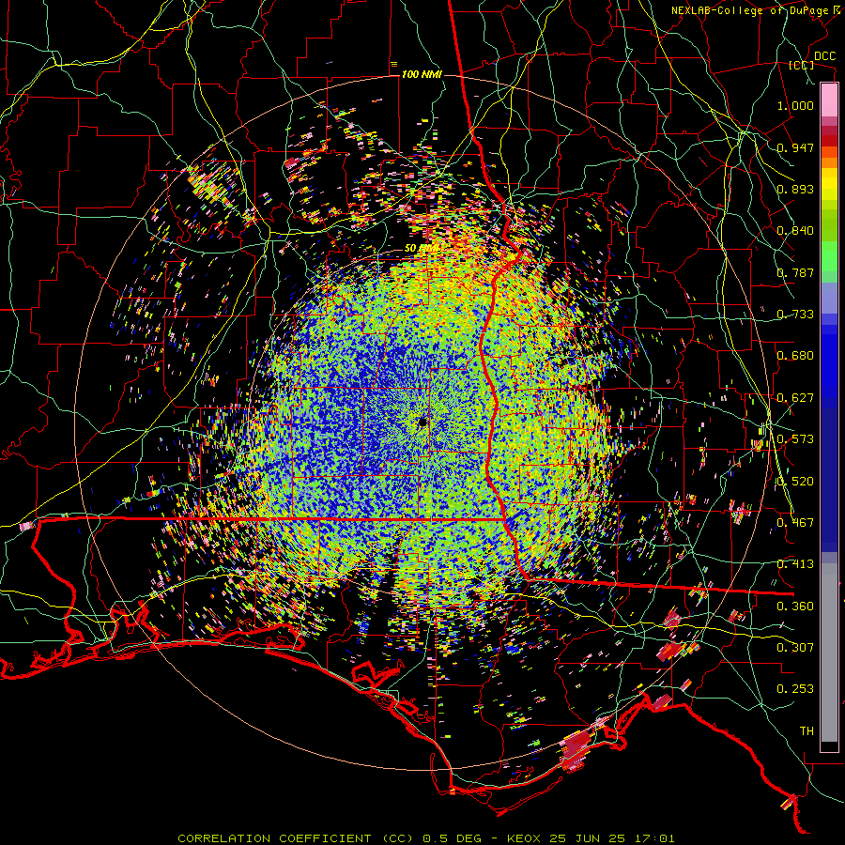
Task: Select the 0.840 scale value
Action: (795, 231)
